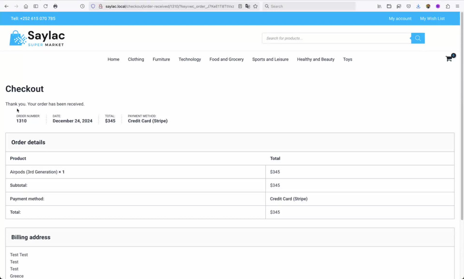Open the Home menu item
The width and height of the screenshot is (464, 279).
coord(113,59)
